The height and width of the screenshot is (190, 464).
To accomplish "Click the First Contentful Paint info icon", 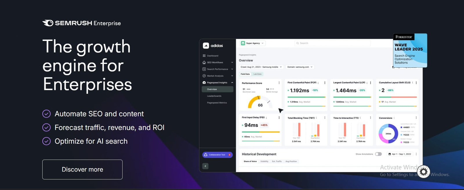I will click(x=318, y=83).
